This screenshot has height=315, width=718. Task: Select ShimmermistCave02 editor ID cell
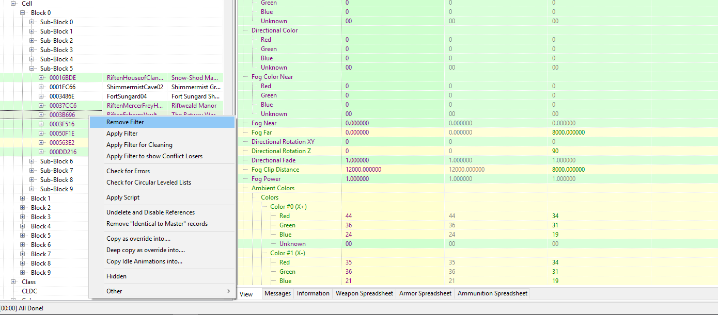[136, 87]
